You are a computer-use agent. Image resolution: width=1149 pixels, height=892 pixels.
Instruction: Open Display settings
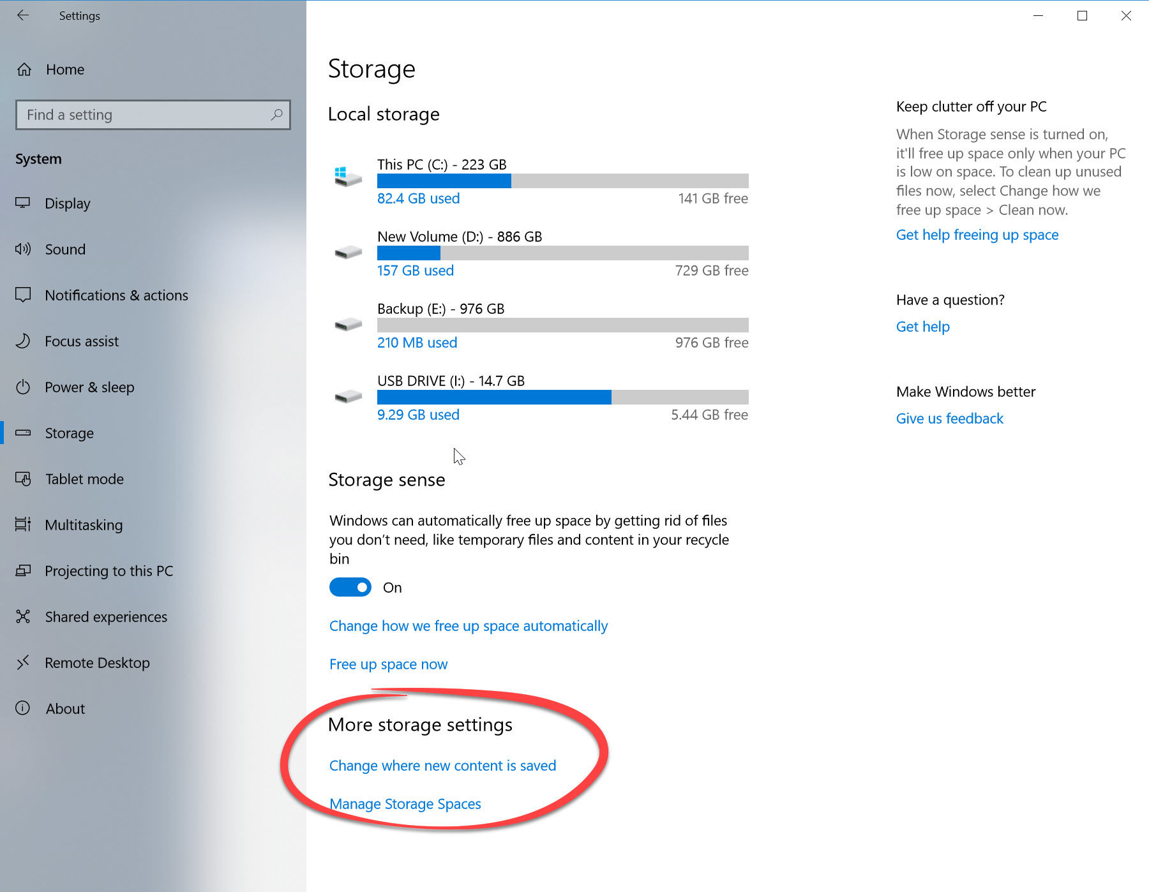153,204
